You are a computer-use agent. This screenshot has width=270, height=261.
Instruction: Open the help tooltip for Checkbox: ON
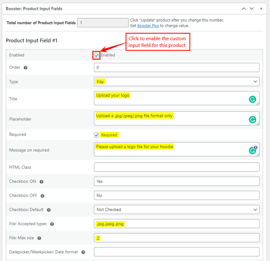[42, 182]
